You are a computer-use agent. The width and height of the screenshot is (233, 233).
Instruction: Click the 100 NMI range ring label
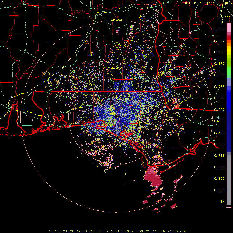(116, 20)
